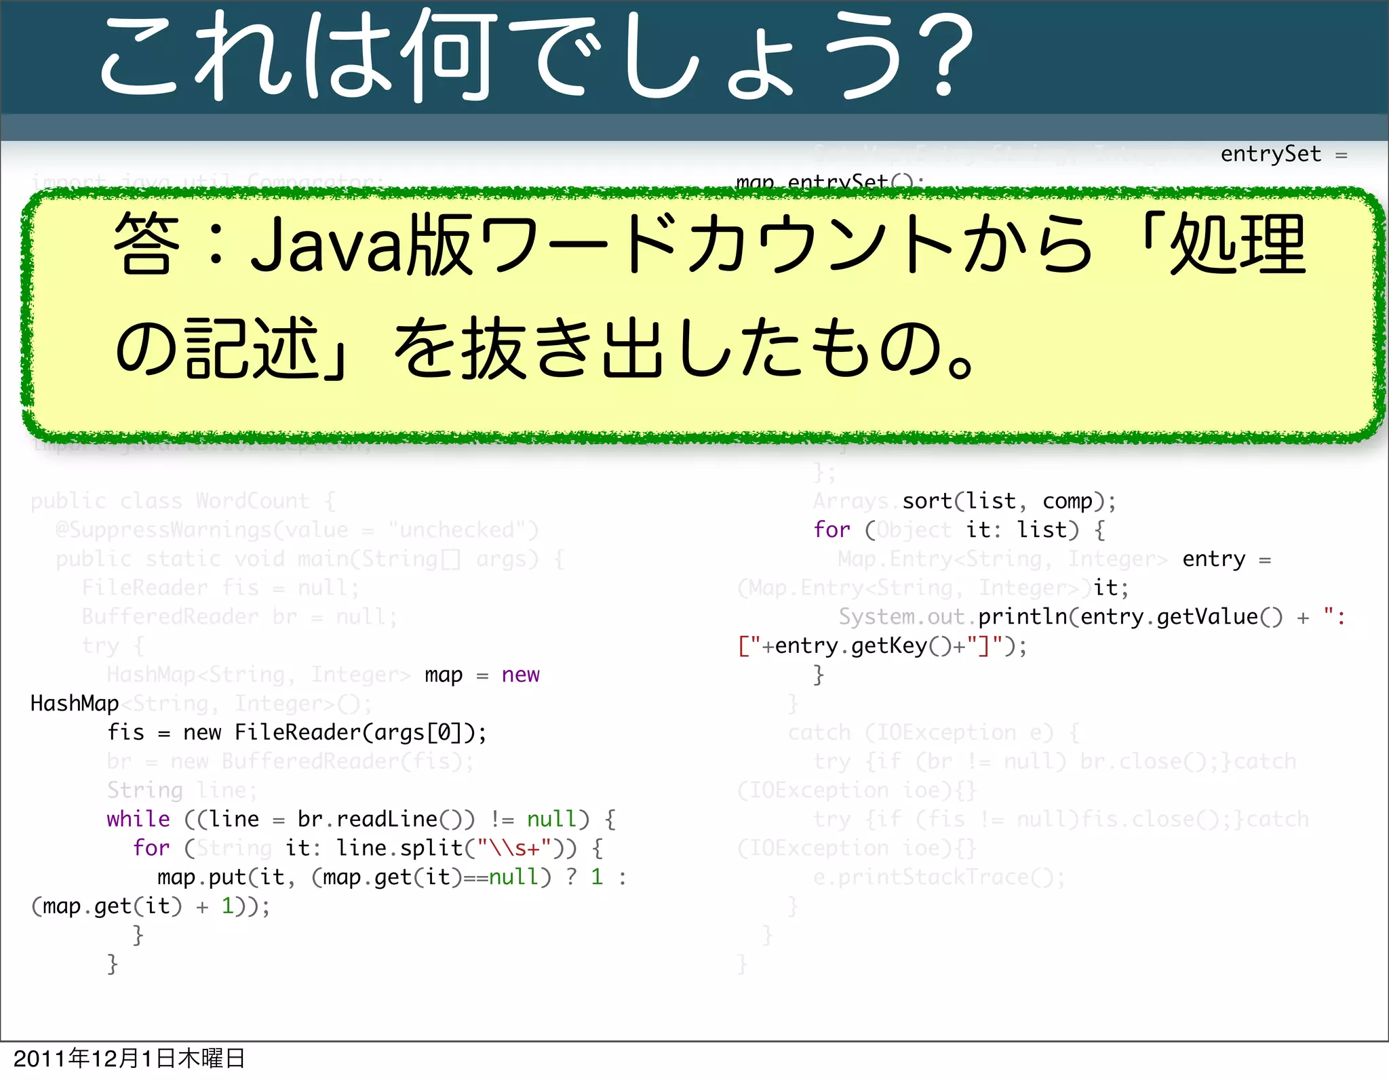Select the yellow answer callout box
Screen dimensions: 1389x1080
point(703,316)
